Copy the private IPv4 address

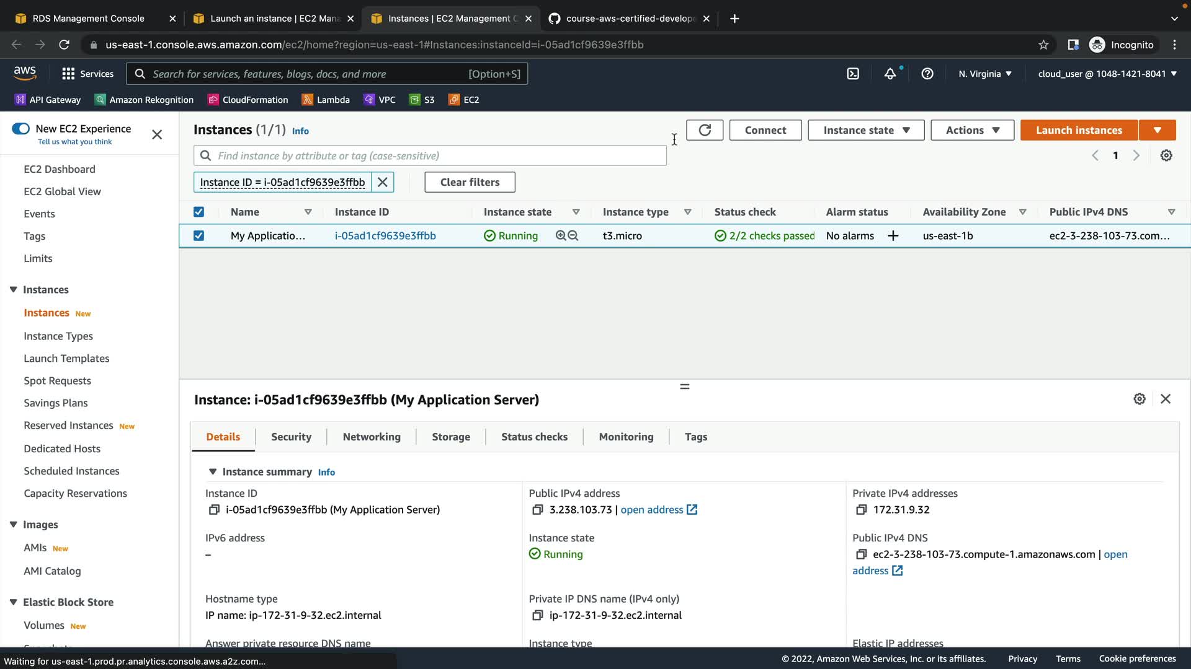pos(861,510)
